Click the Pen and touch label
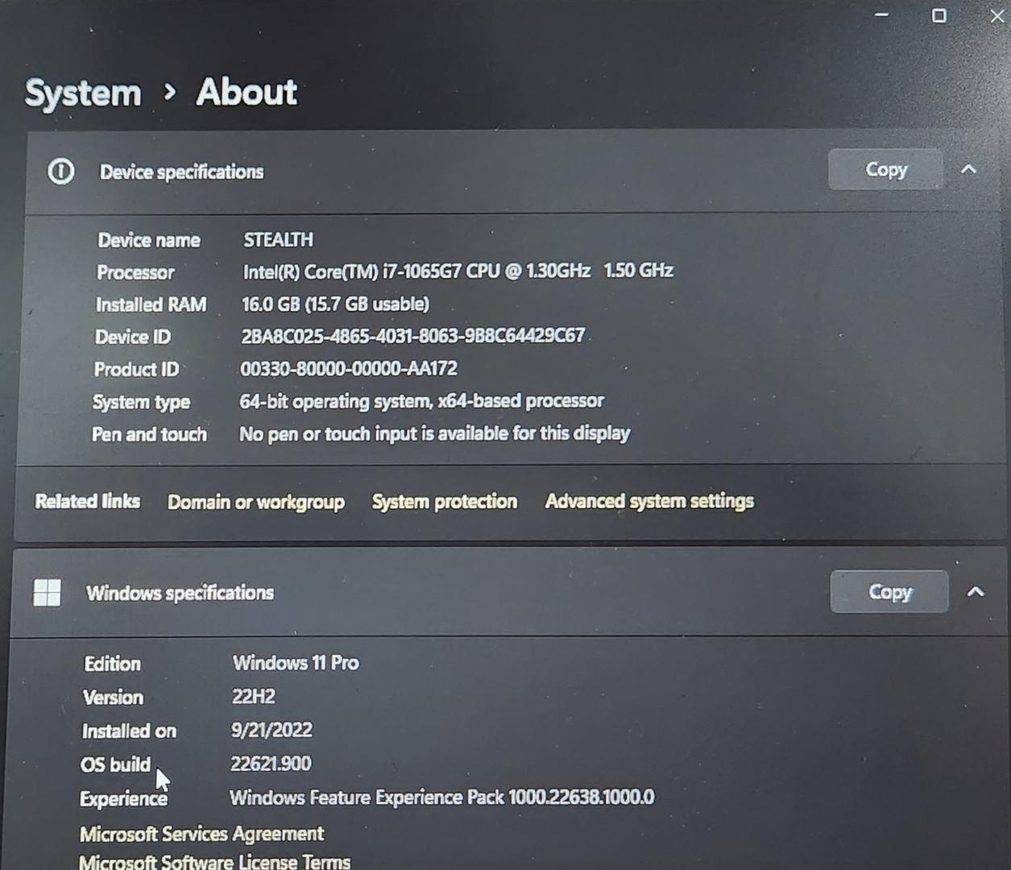The image size is (1011, 870). click(x=149, y=434)
